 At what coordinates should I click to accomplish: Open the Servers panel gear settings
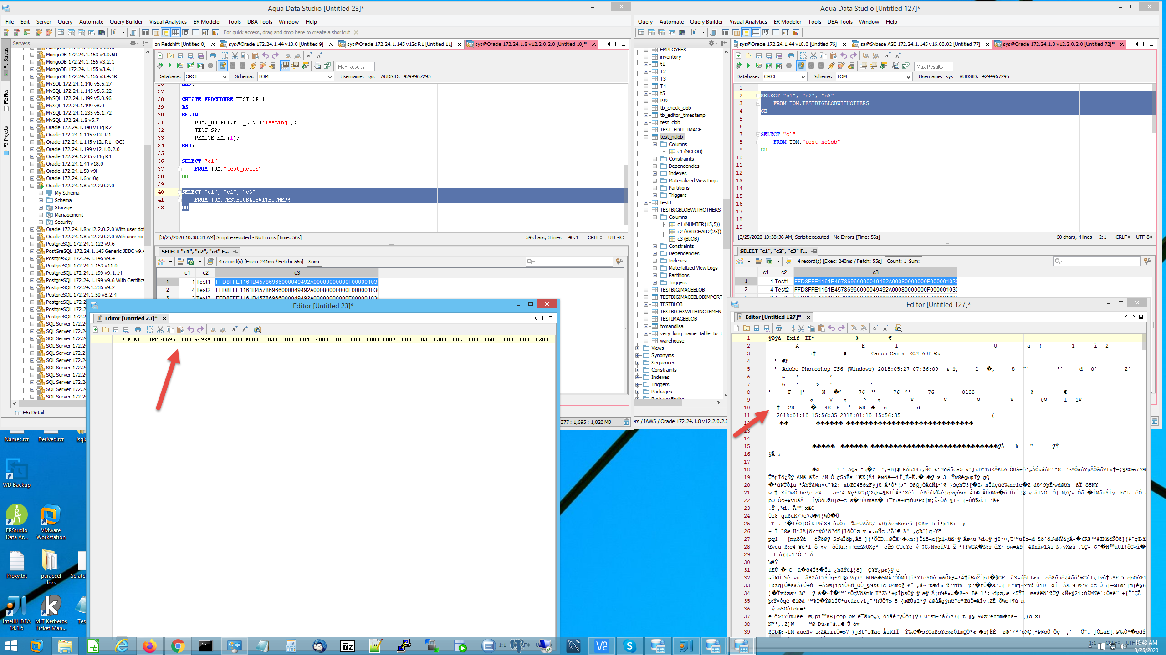coord(133,43)
